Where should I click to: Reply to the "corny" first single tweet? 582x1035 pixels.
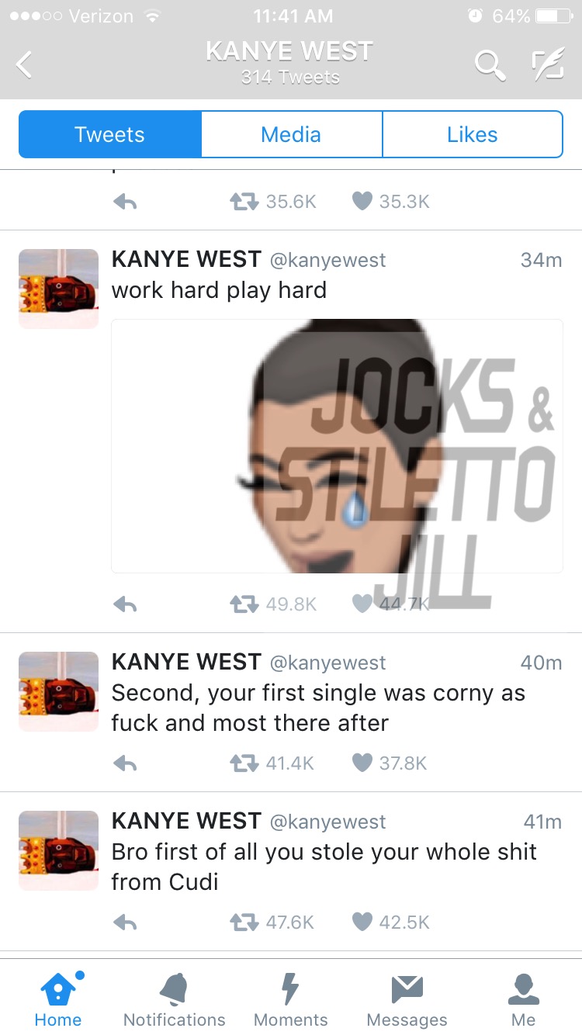coord(125,763)
